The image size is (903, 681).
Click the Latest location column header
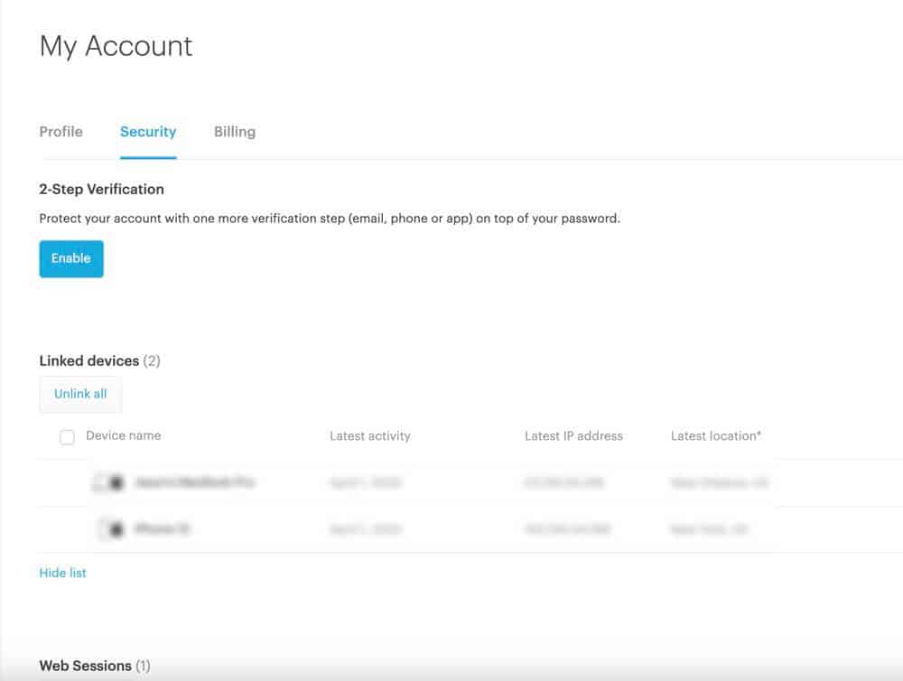(x=716, y=436)
